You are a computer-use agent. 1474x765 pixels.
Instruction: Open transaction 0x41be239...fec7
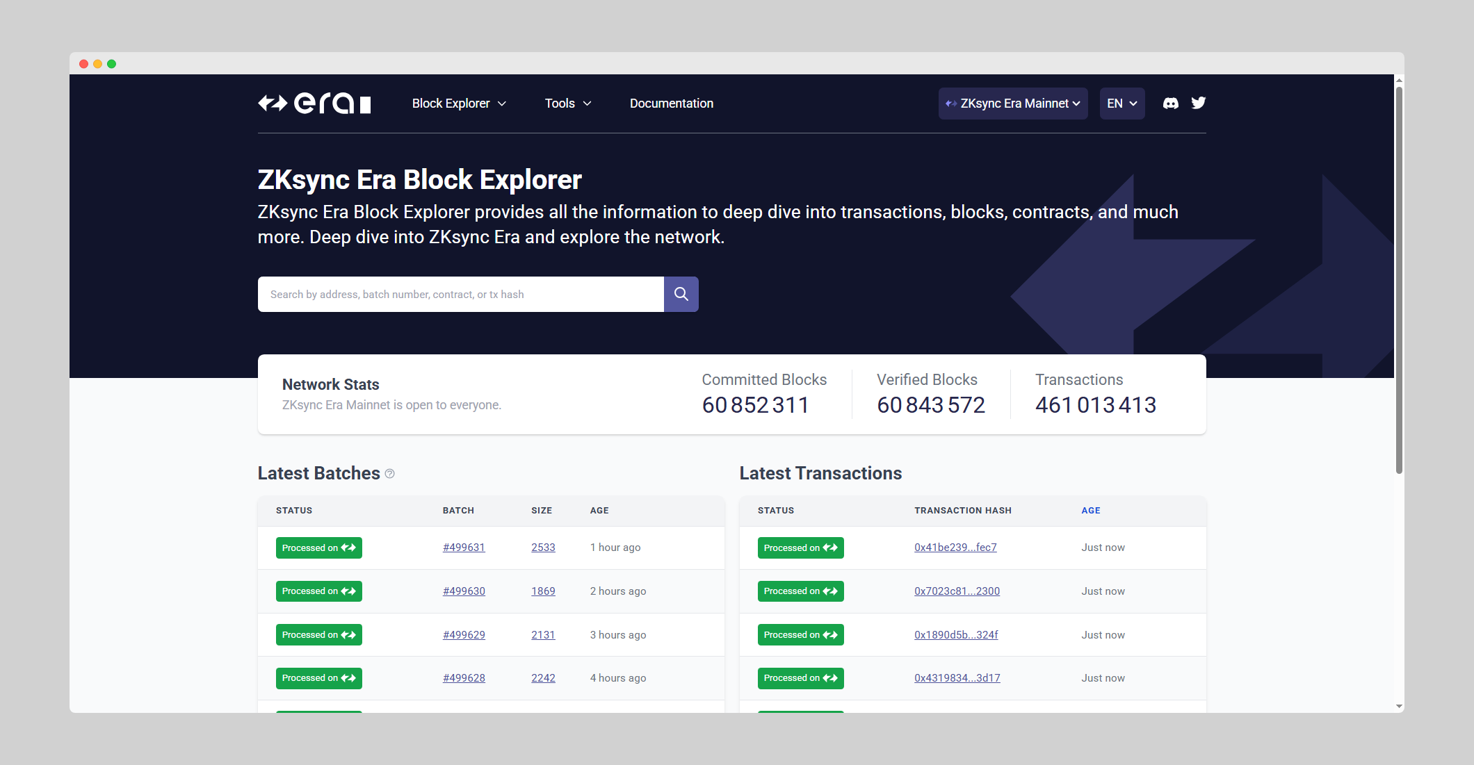coord(955,548)
